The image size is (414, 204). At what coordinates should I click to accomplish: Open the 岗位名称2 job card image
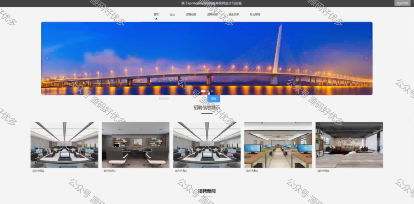point(64,145)
